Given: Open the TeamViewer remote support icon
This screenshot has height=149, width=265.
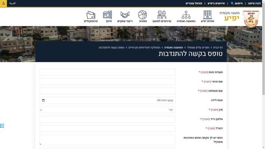Looking at the screenshot, I should (2, 126).
